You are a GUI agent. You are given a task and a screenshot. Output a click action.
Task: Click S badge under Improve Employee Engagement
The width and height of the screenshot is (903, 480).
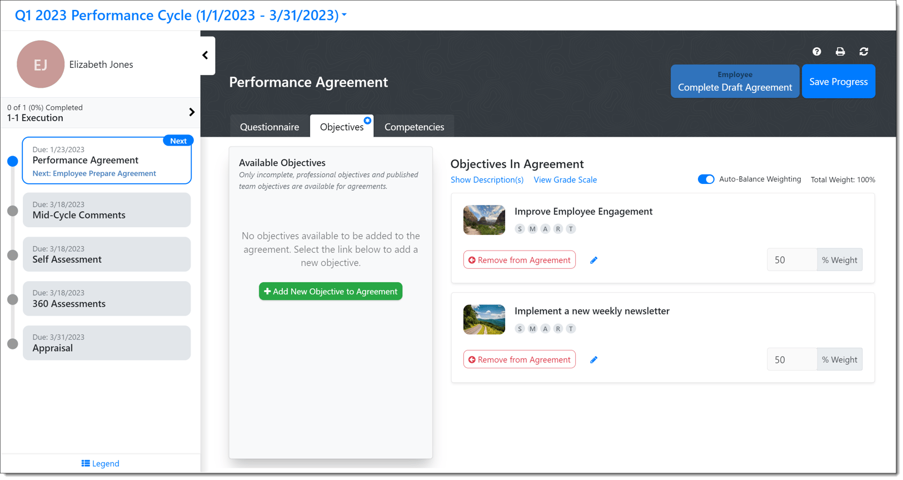pos(520,229)
